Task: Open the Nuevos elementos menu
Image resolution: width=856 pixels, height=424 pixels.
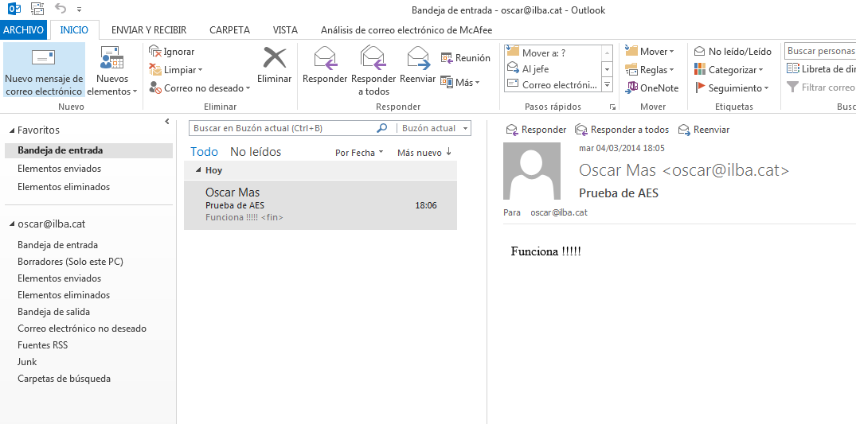Action: [x=112, y=70]
